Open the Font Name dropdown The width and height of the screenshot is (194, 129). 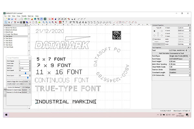(180, 59)
